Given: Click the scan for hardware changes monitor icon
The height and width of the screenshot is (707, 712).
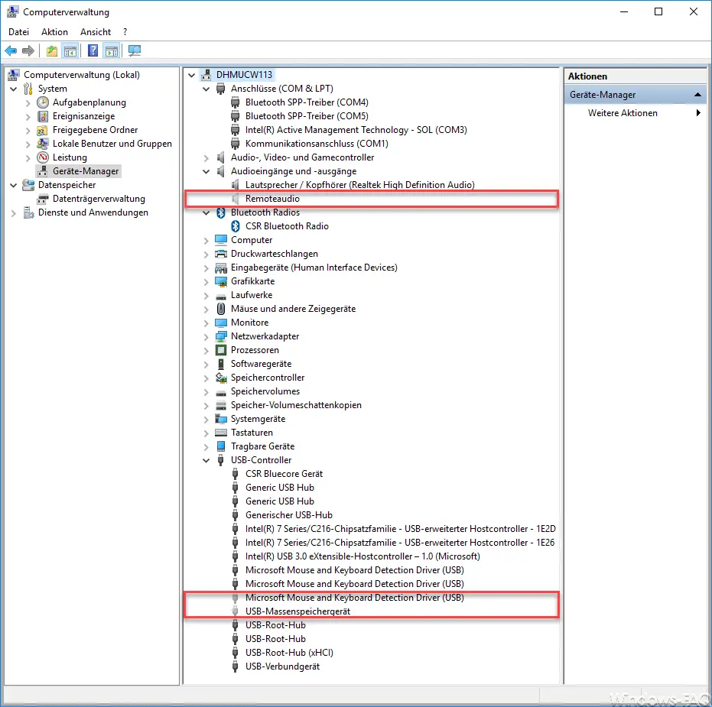Looking at the screenshot, I should [x=135, y=50].
